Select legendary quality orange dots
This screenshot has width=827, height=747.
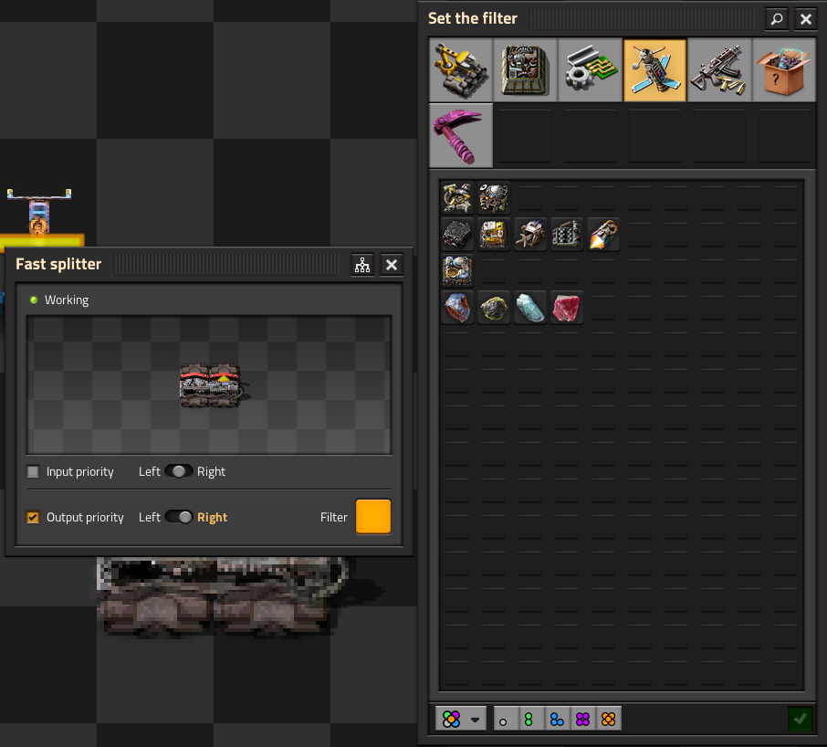[608, 719]
